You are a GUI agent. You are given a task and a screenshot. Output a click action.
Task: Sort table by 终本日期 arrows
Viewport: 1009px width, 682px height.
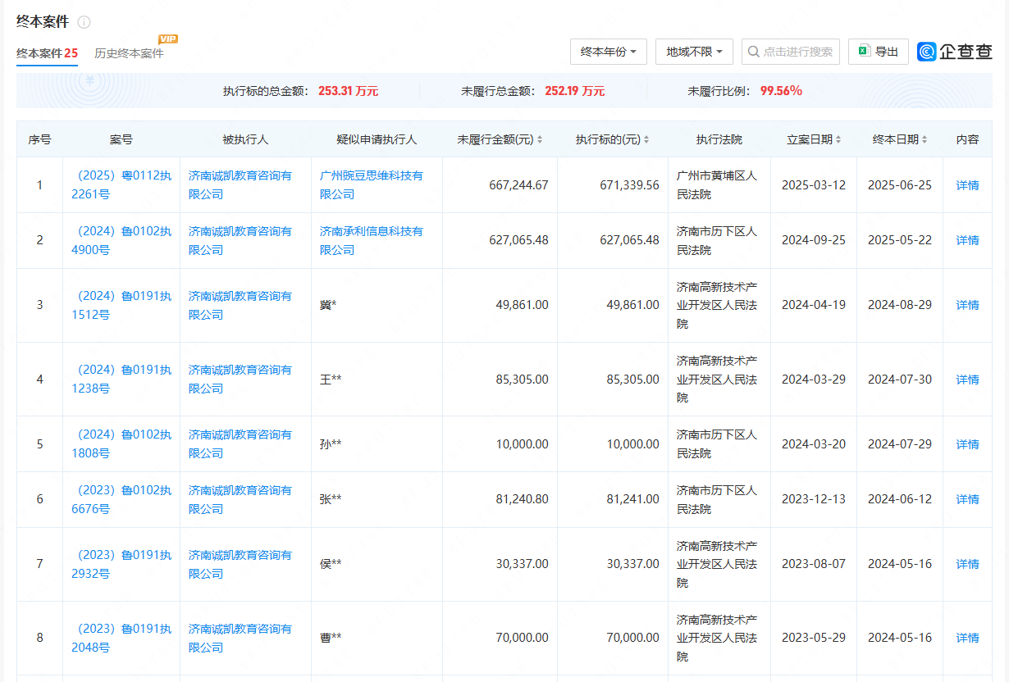point(925,140)
